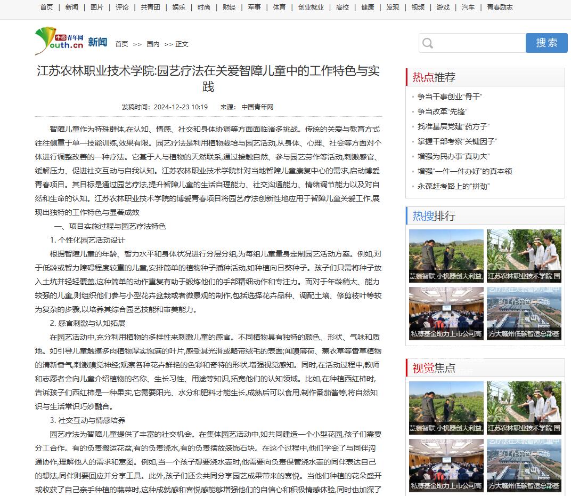
Task: Open the 新闻 item in top navigation
Action: [71, 7]
